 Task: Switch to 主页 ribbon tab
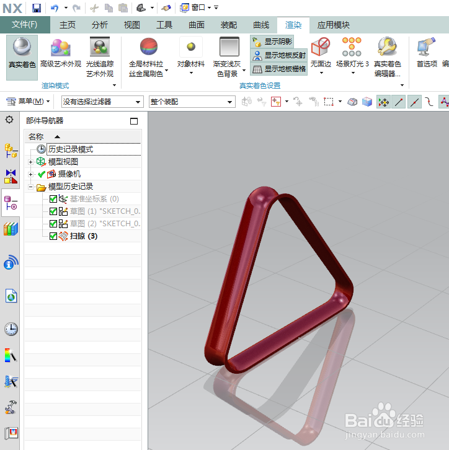click(67, 25)
